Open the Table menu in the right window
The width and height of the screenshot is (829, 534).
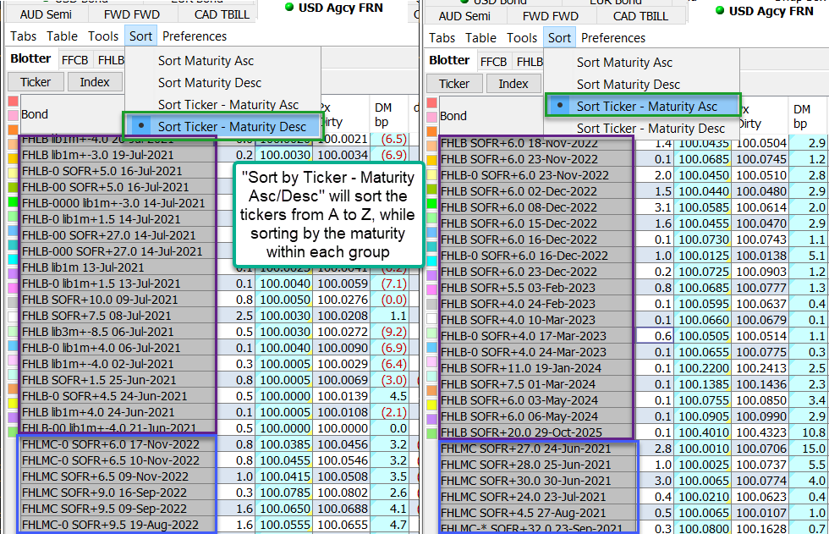(x=480, y=37)
